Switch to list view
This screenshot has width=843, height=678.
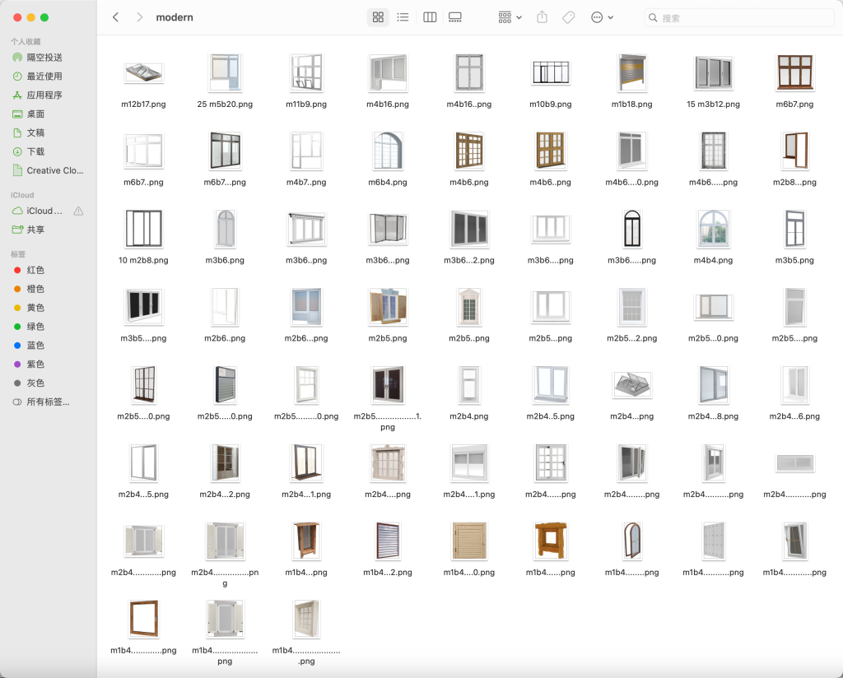pyautogui.click(x=403, y=17)
